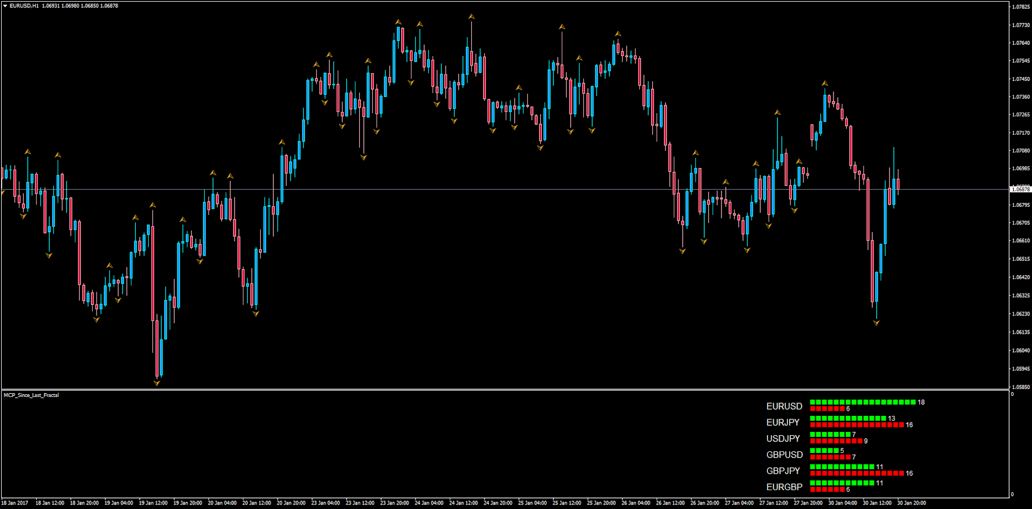Click the red EURUSD bar showing 6
Viewport: 1032px width, 509px height.
(x=827, y=409)
